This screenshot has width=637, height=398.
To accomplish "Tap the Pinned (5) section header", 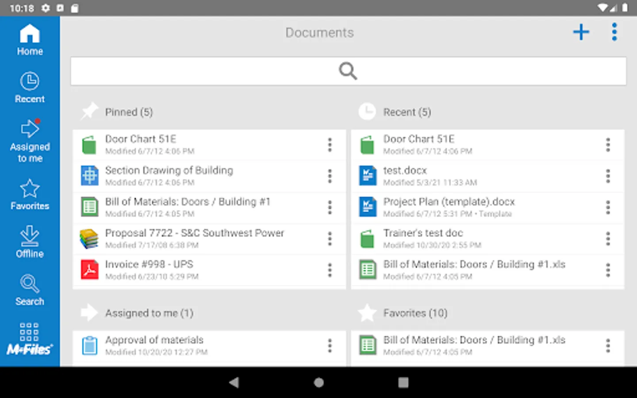I will point(129,112).
